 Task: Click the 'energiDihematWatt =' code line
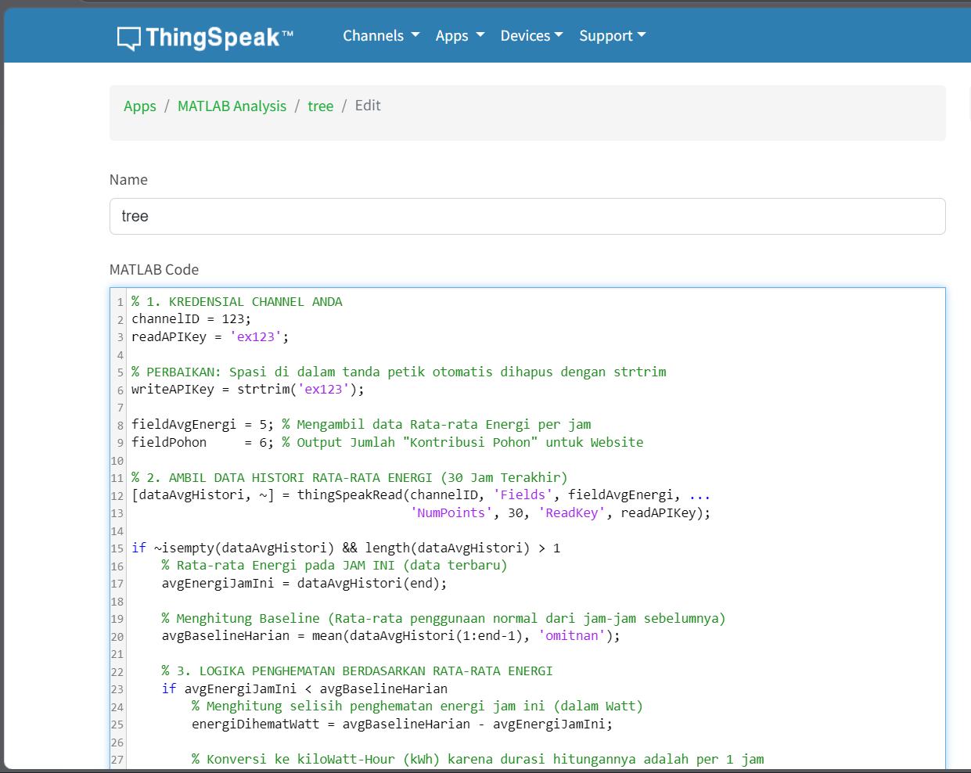tap(402, 724)
